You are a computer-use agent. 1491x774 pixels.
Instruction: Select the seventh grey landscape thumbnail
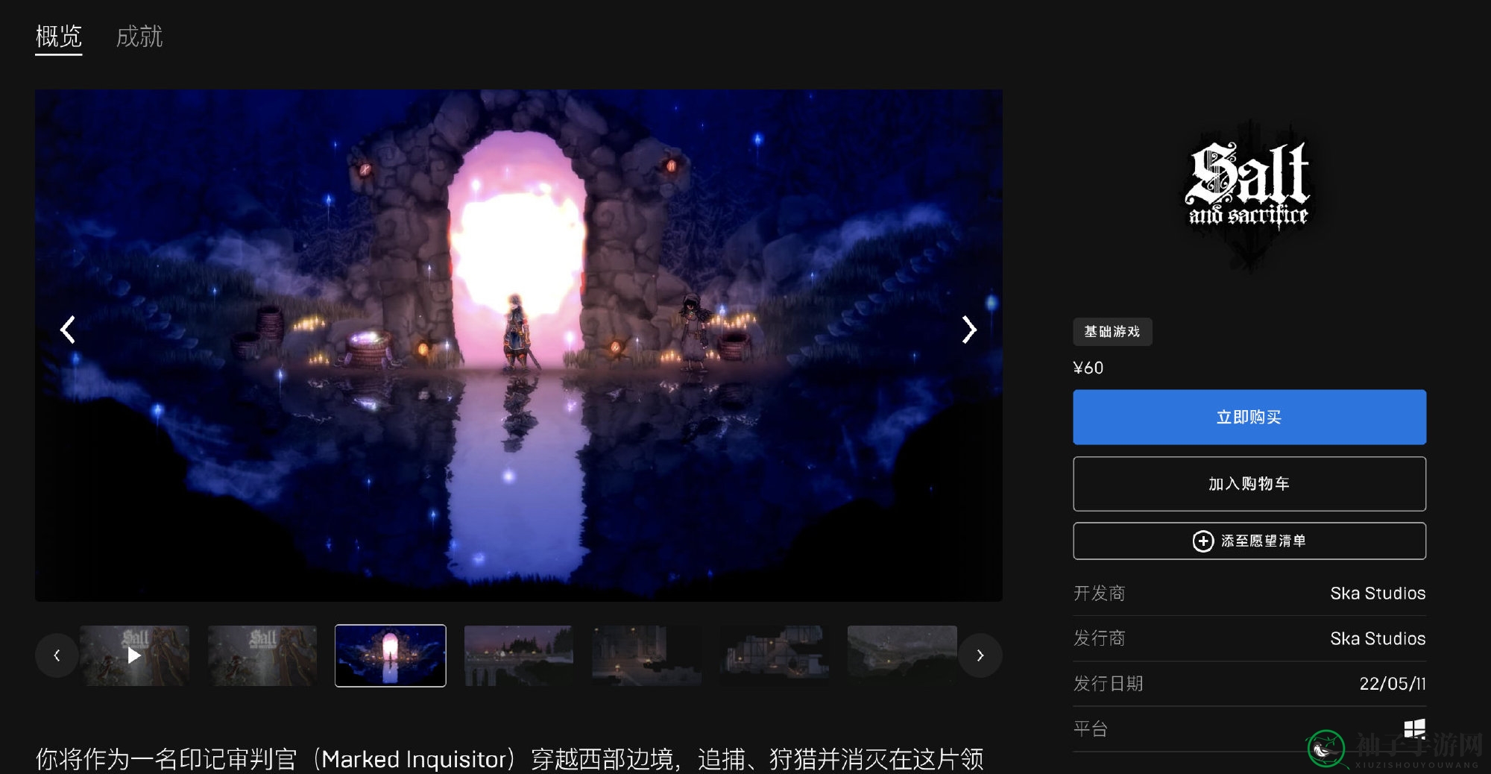(x=902, y=655)
